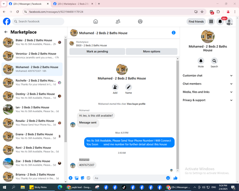Show conversation information icon
Screen dimensions: 239x191
pyautogui.click(x=174, y=32)
